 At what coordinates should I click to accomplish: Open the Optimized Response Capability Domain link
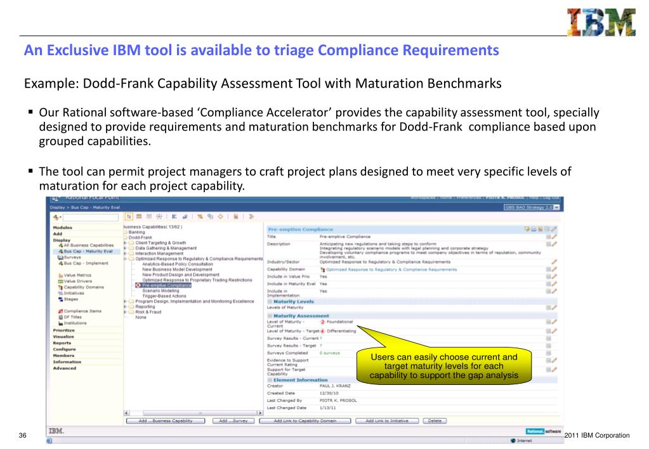pyautogui.click(x=391, y=270)
